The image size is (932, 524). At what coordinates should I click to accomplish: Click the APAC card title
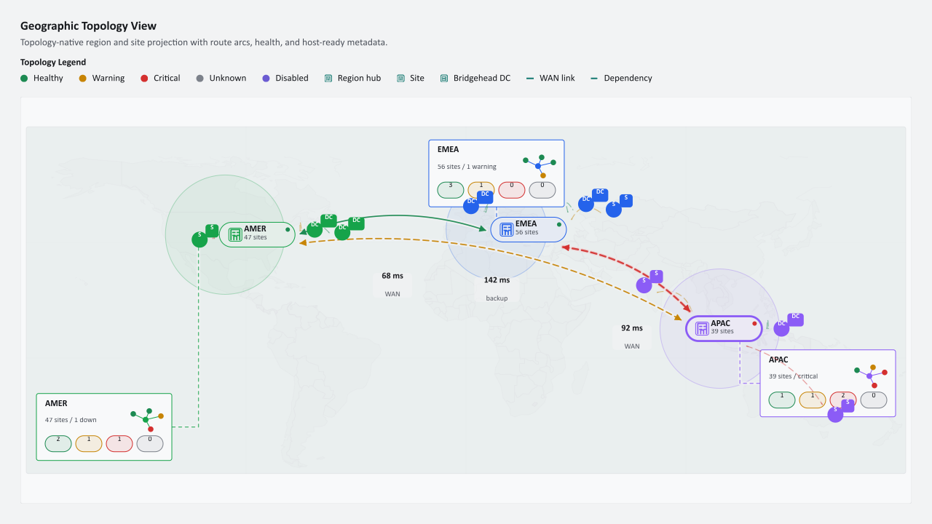coord(778,360)
